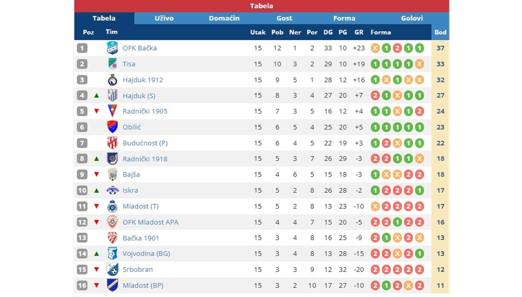Open the Budućnost (P) team link
This screenshot has height=297, width=522.
145,143
